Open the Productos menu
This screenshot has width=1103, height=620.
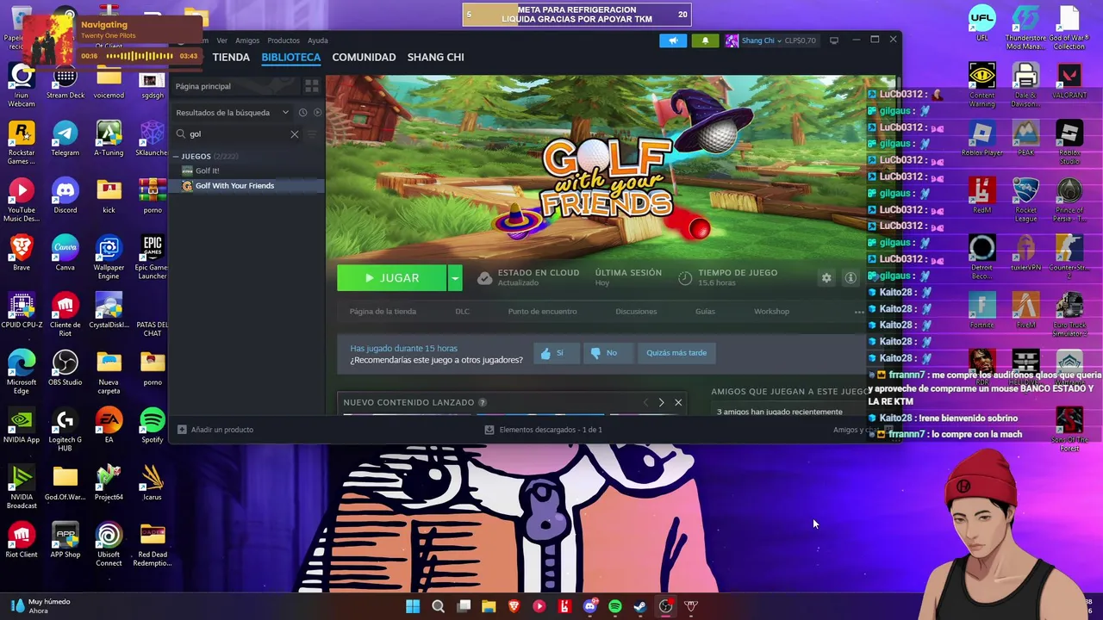(284, 40)
